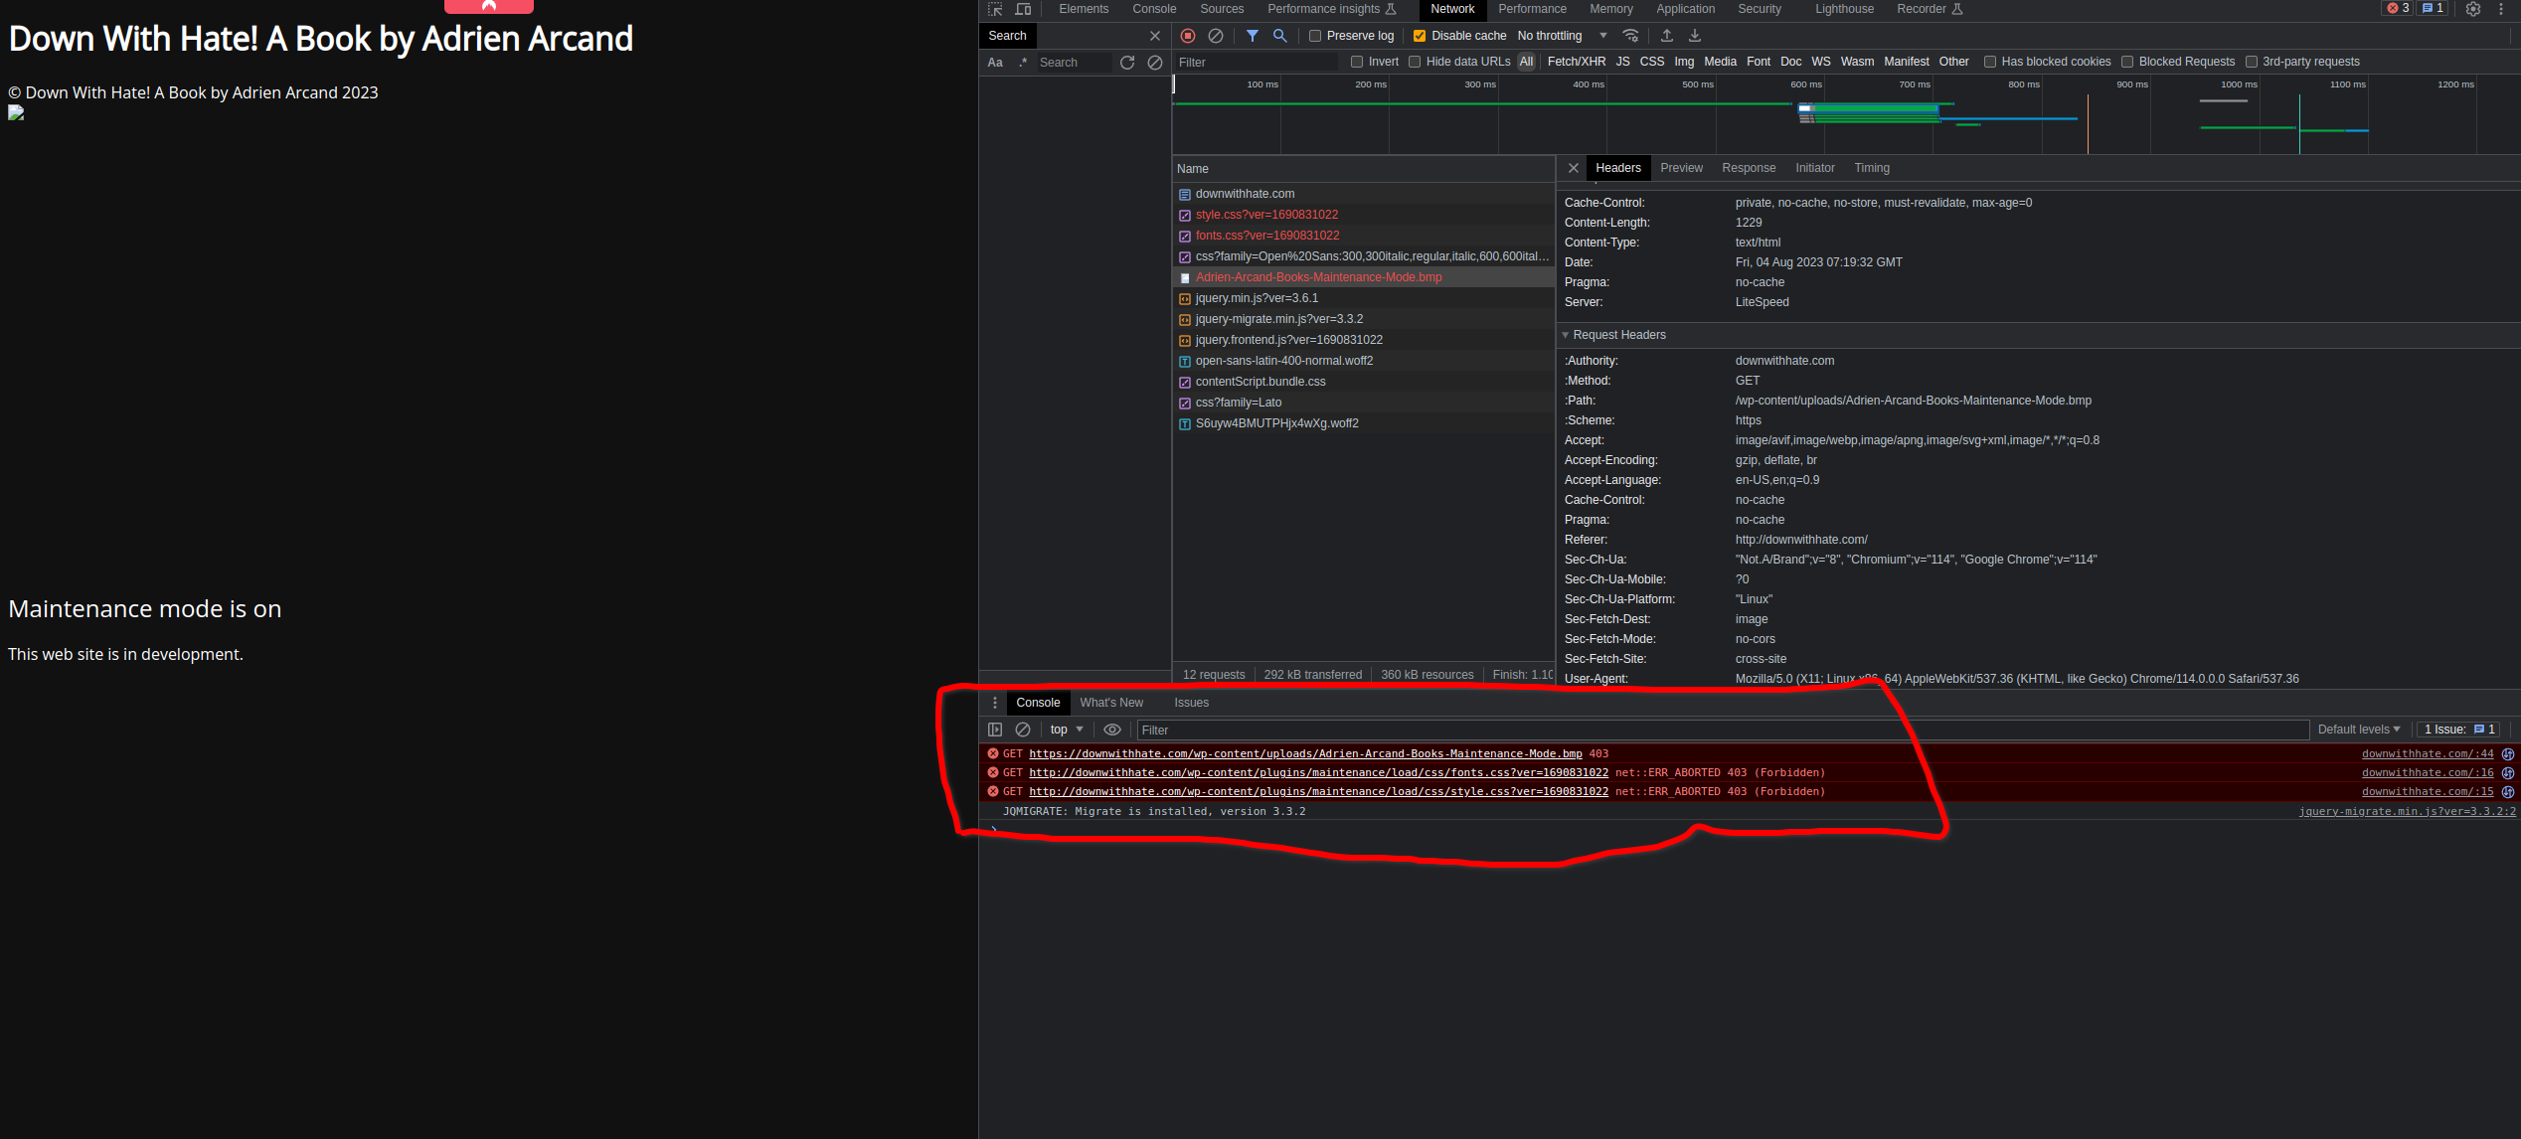Image resolution: width=2521 pixels, height=1139 pixels.
Task: Open the downwithhate.com/:16 source link
Action: (x=2428, y=772)
